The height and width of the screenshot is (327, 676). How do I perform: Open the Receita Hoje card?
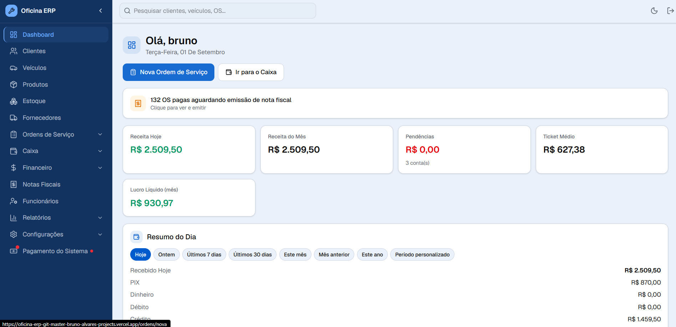click(189, 149)
